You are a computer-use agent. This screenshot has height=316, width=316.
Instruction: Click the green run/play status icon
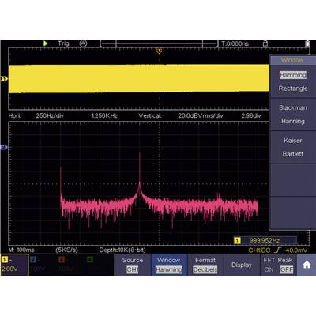coord(46,43)
